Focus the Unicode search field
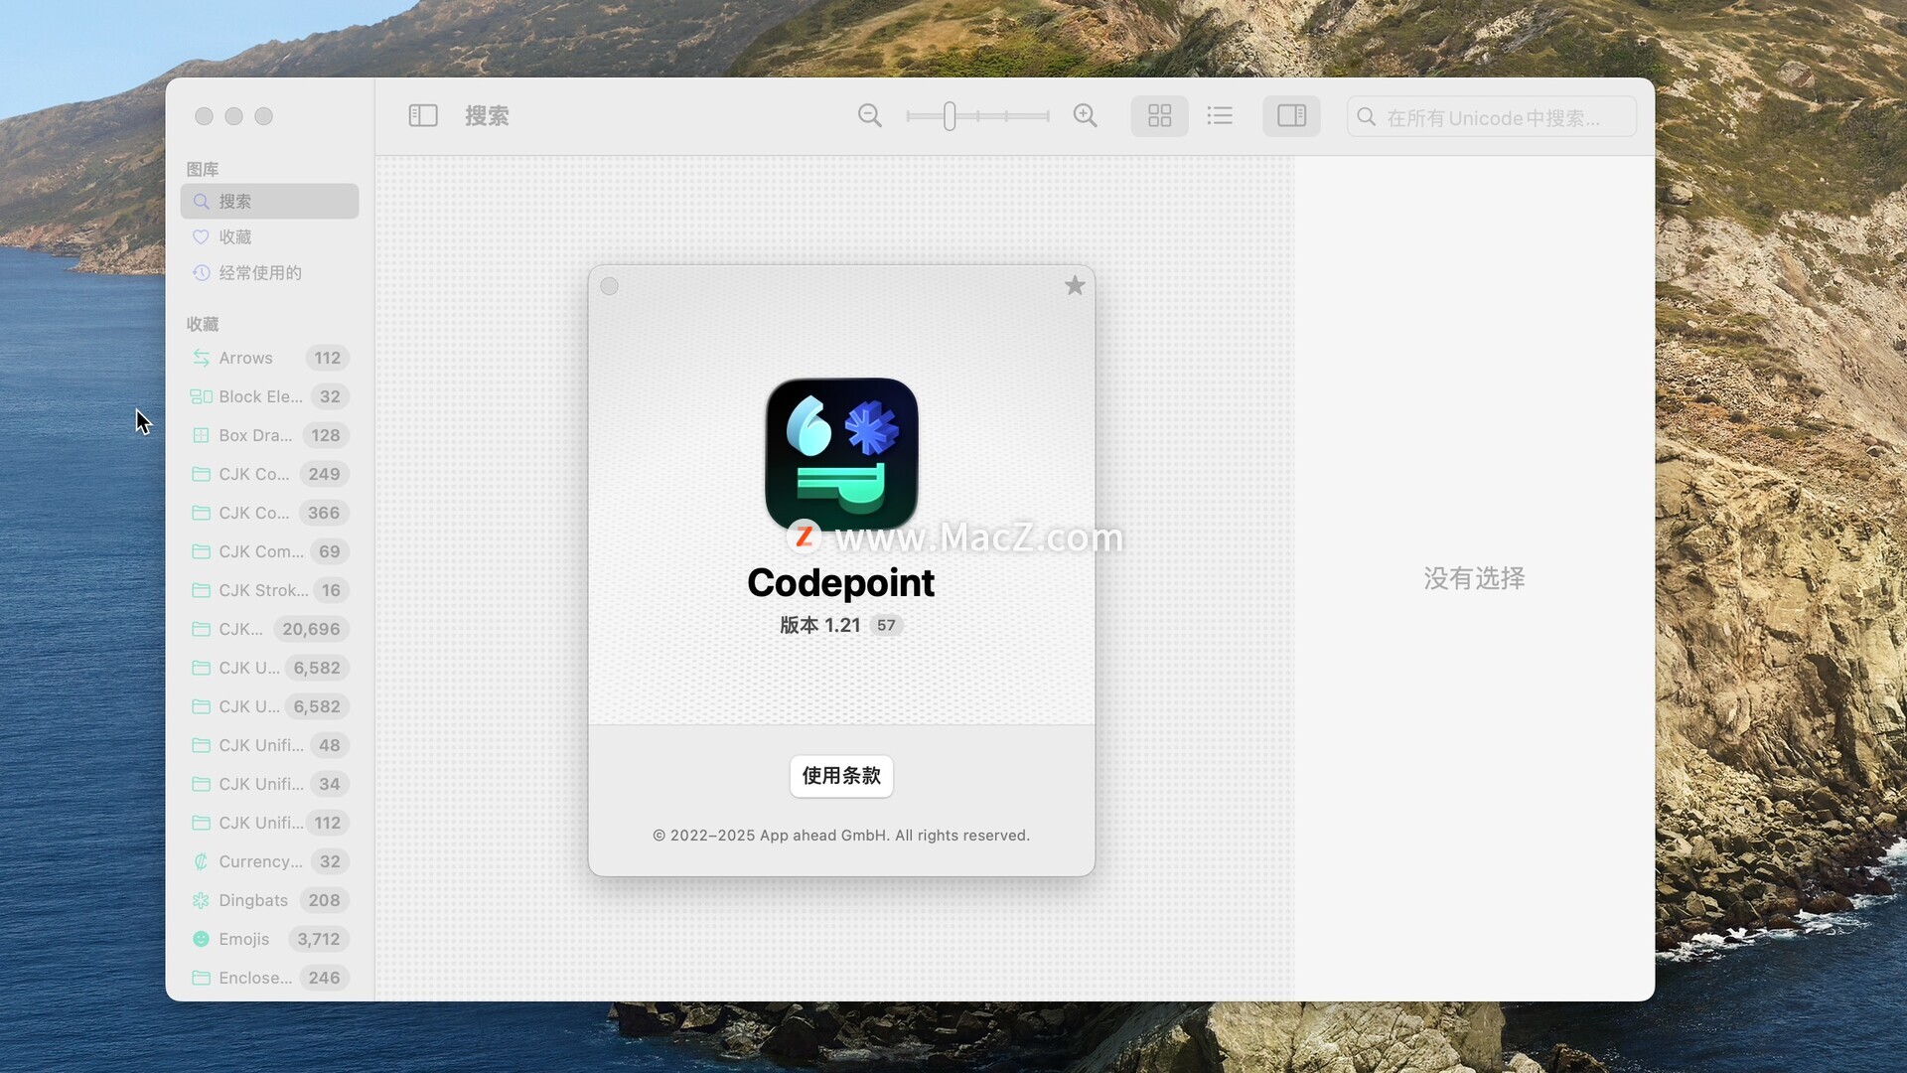The height and width of the screenshot is (1073, 1907). [x=1493, y=118]
